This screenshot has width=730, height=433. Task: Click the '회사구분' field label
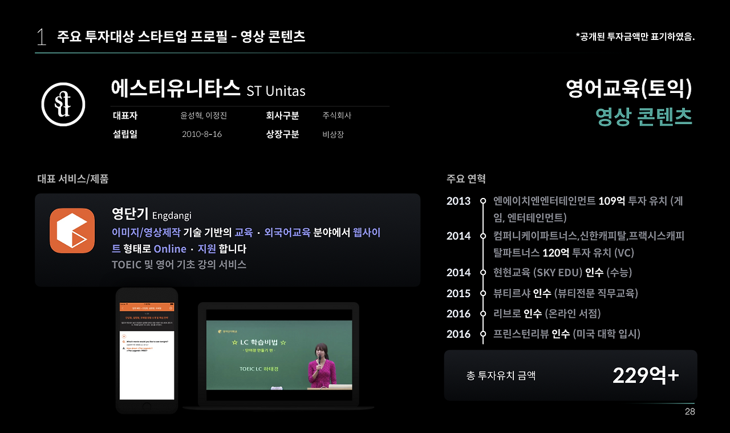pos(282,116)
